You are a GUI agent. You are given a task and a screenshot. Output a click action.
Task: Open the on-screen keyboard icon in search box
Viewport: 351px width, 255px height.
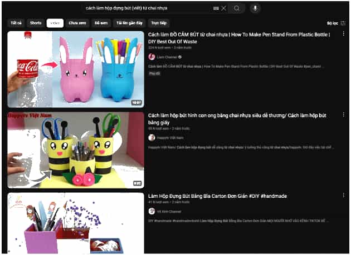216,8
